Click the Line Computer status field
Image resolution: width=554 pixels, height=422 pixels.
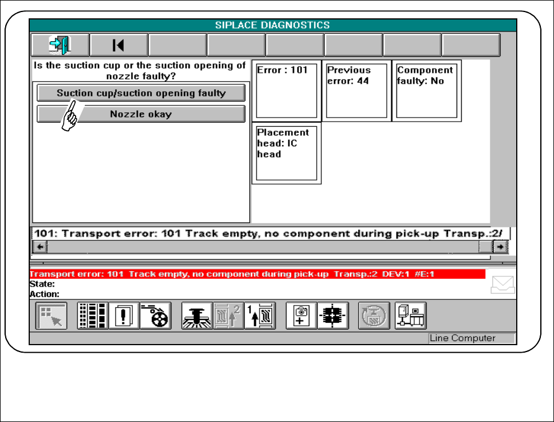point(472,338)
